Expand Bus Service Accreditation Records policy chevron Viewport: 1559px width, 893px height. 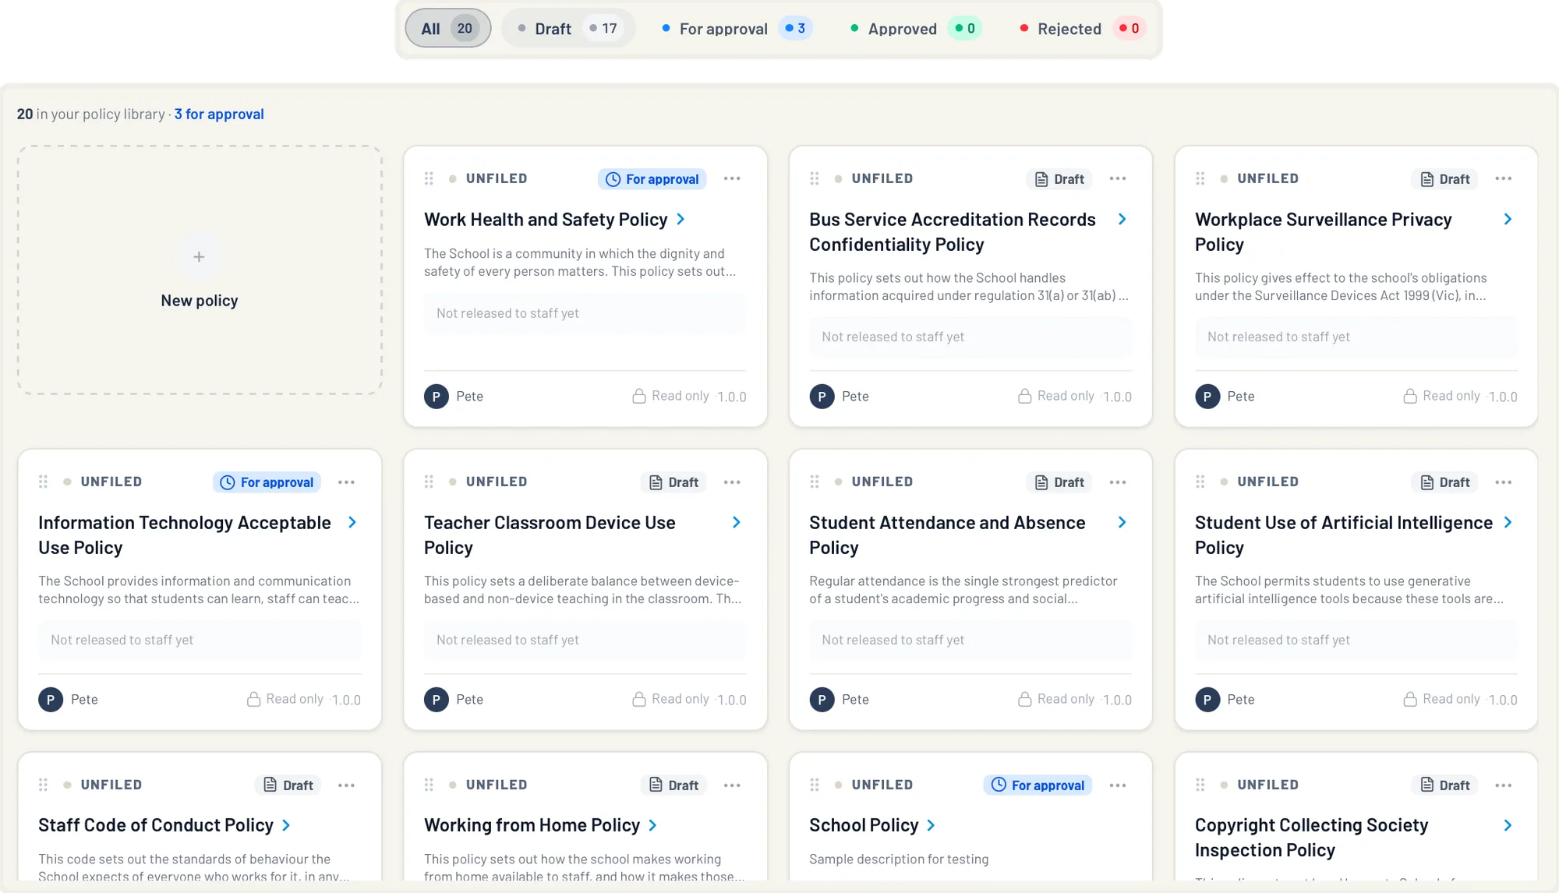[1122, 220]
